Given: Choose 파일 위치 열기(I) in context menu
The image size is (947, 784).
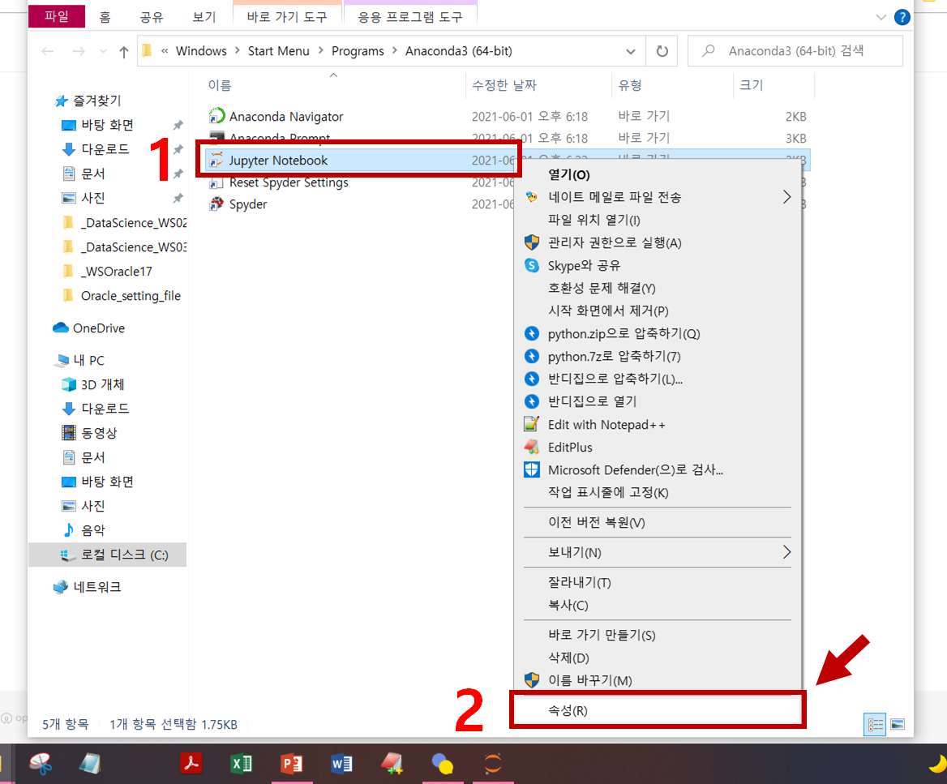Looking at the screenshot, I should pyautogui.click(x=658, y=220).
